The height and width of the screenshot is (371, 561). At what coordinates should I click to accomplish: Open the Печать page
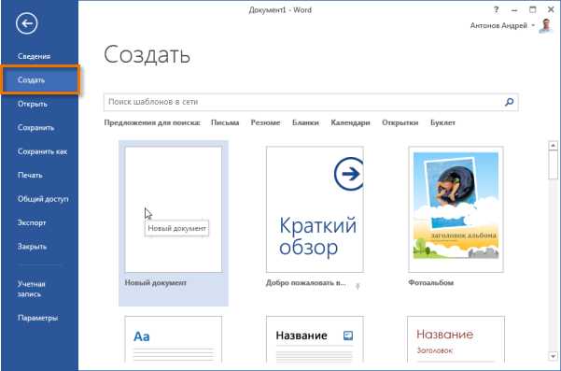(x=30, y=175)
